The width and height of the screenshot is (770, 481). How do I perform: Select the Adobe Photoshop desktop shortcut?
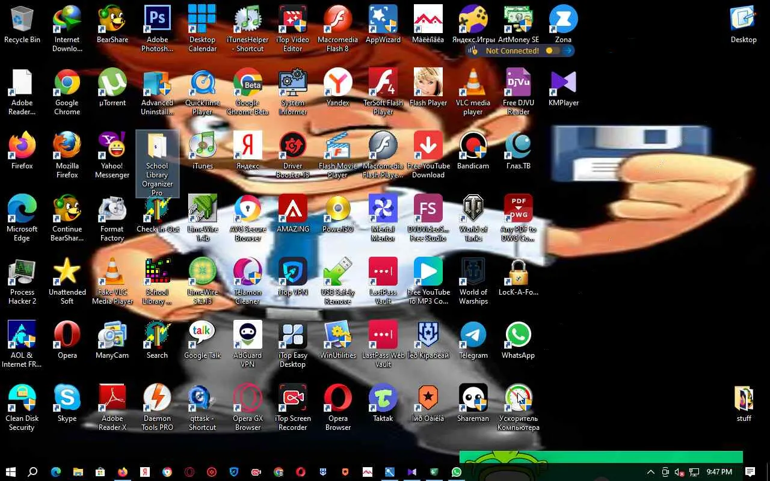(x=157, y=29)
